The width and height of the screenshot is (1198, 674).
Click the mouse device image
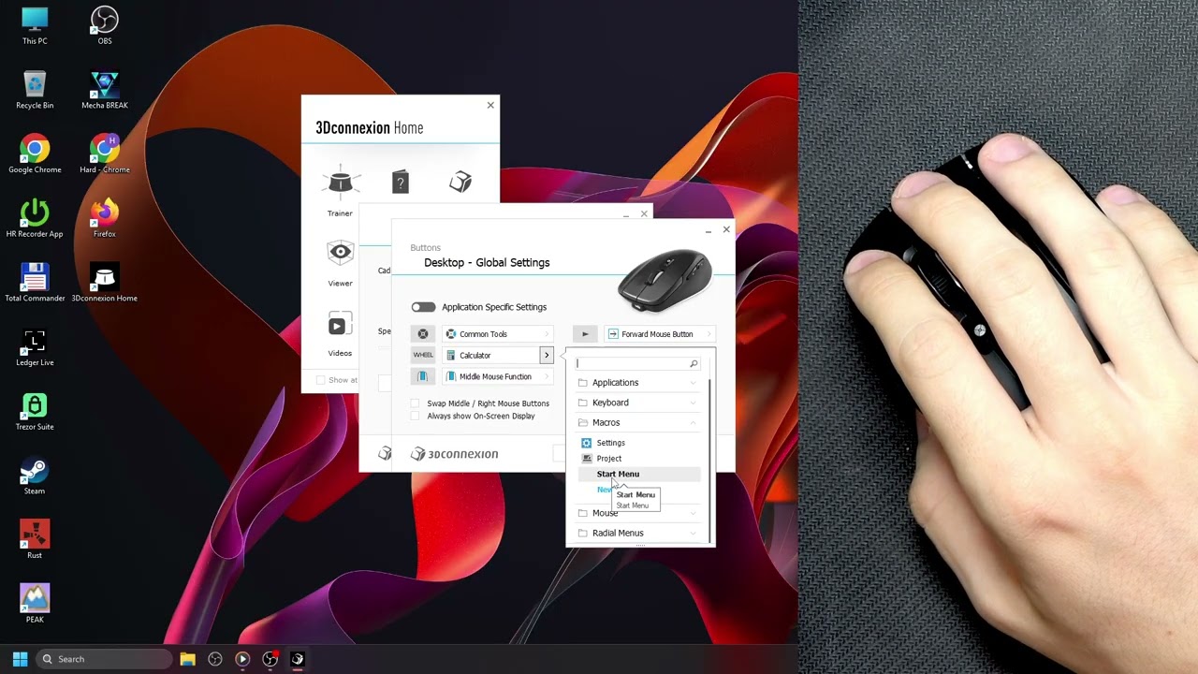665,281
